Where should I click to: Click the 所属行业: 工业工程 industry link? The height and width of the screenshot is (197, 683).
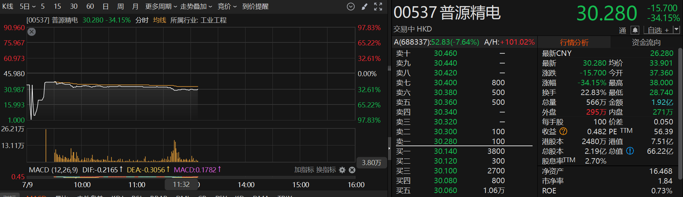pyautogui.click(x=199, y=20)
